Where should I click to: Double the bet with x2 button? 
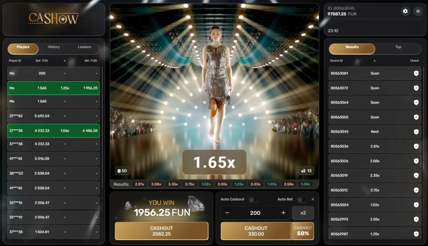pyautogui.click(x=303, y=213)
